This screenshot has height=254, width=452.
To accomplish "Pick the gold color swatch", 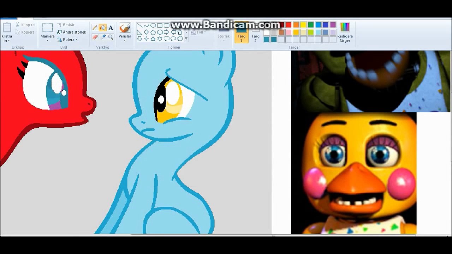I will [296, 32].
